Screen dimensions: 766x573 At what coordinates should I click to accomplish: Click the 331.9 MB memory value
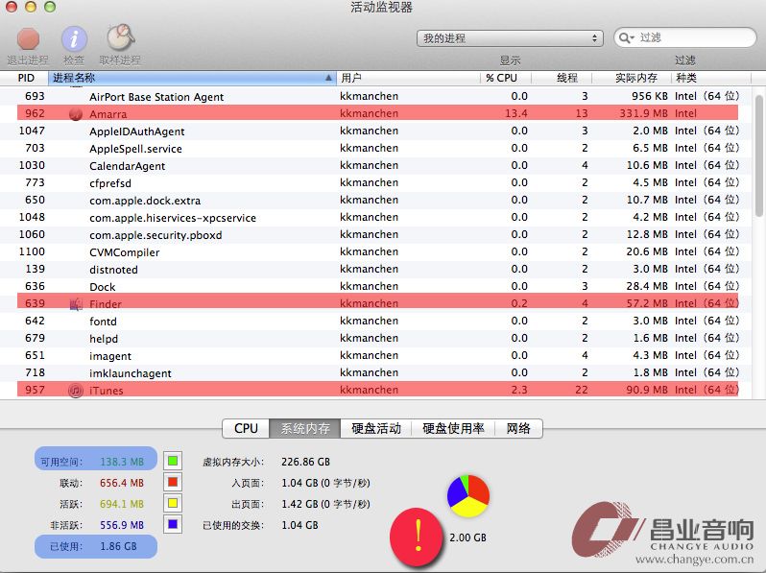click(643, 113)
